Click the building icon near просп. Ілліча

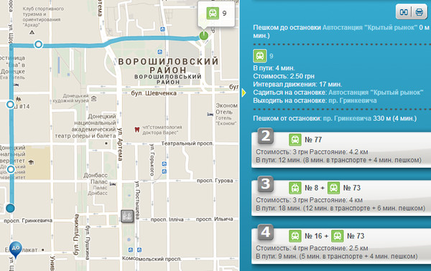click(127, 216)
